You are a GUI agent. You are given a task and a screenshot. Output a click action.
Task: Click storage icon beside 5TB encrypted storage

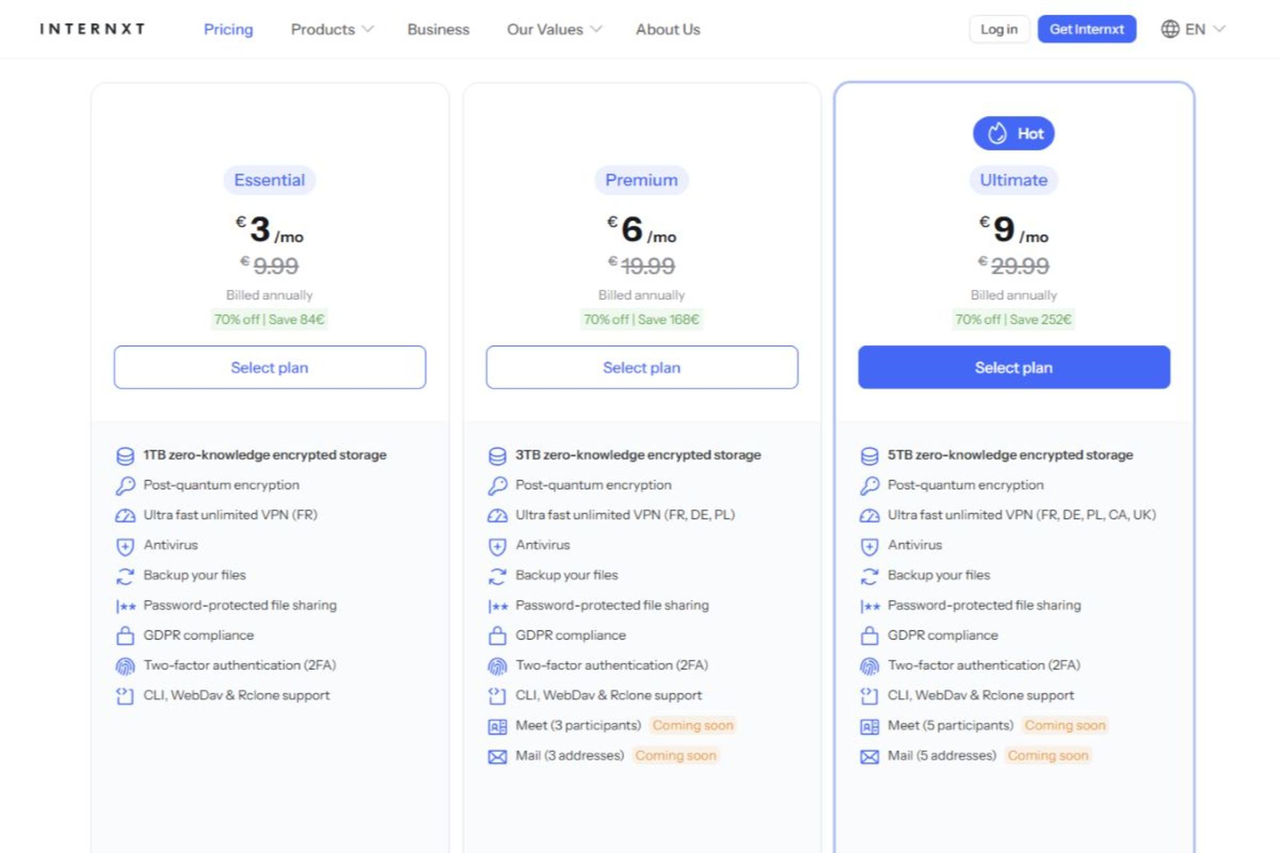click(x=869, y=456)
